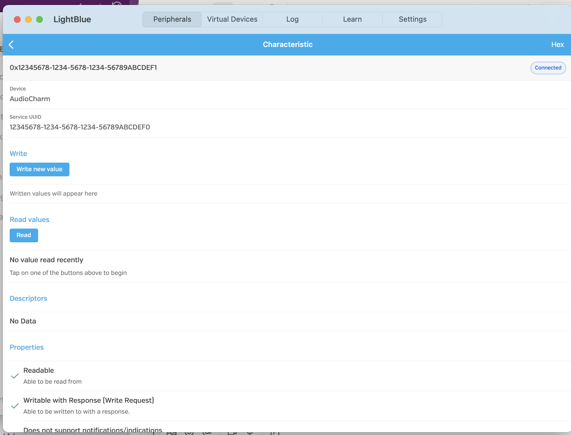Viewport: 571px width, 435px height.
Task: Click the Connected status badge
Action: click(x=548, y=68)
